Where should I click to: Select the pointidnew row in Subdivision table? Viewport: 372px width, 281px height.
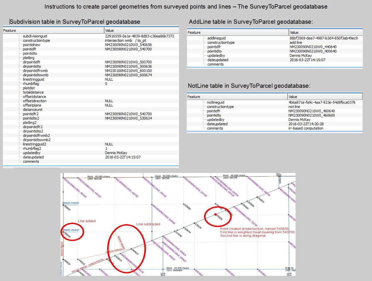point(91,45)
